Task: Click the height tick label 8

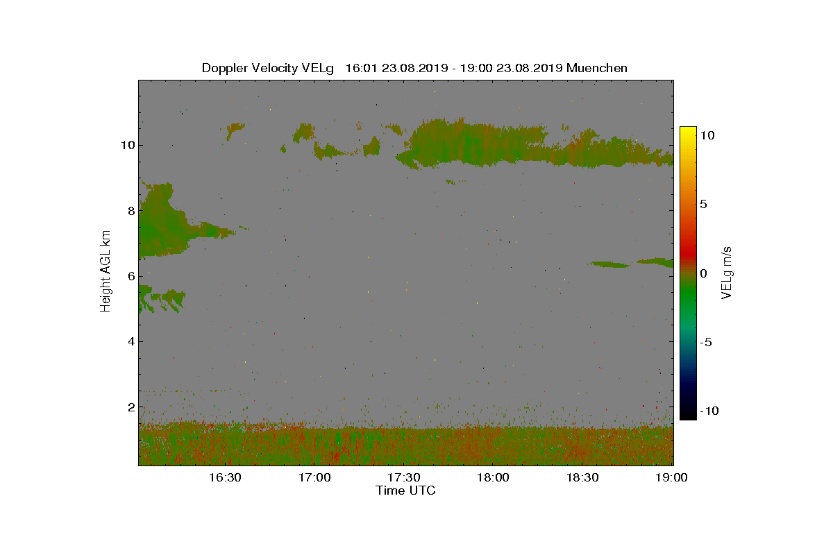Action: [x=131, y=211]
